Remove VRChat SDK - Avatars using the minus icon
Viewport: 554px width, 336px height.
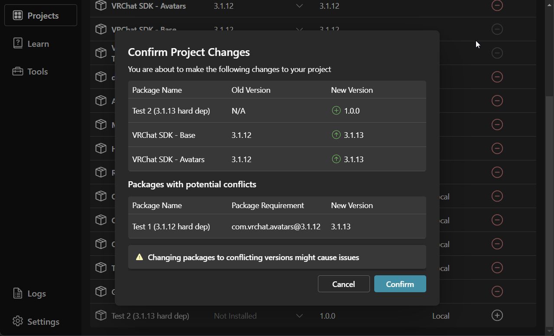pyautogui.click(x=497, y=6)
